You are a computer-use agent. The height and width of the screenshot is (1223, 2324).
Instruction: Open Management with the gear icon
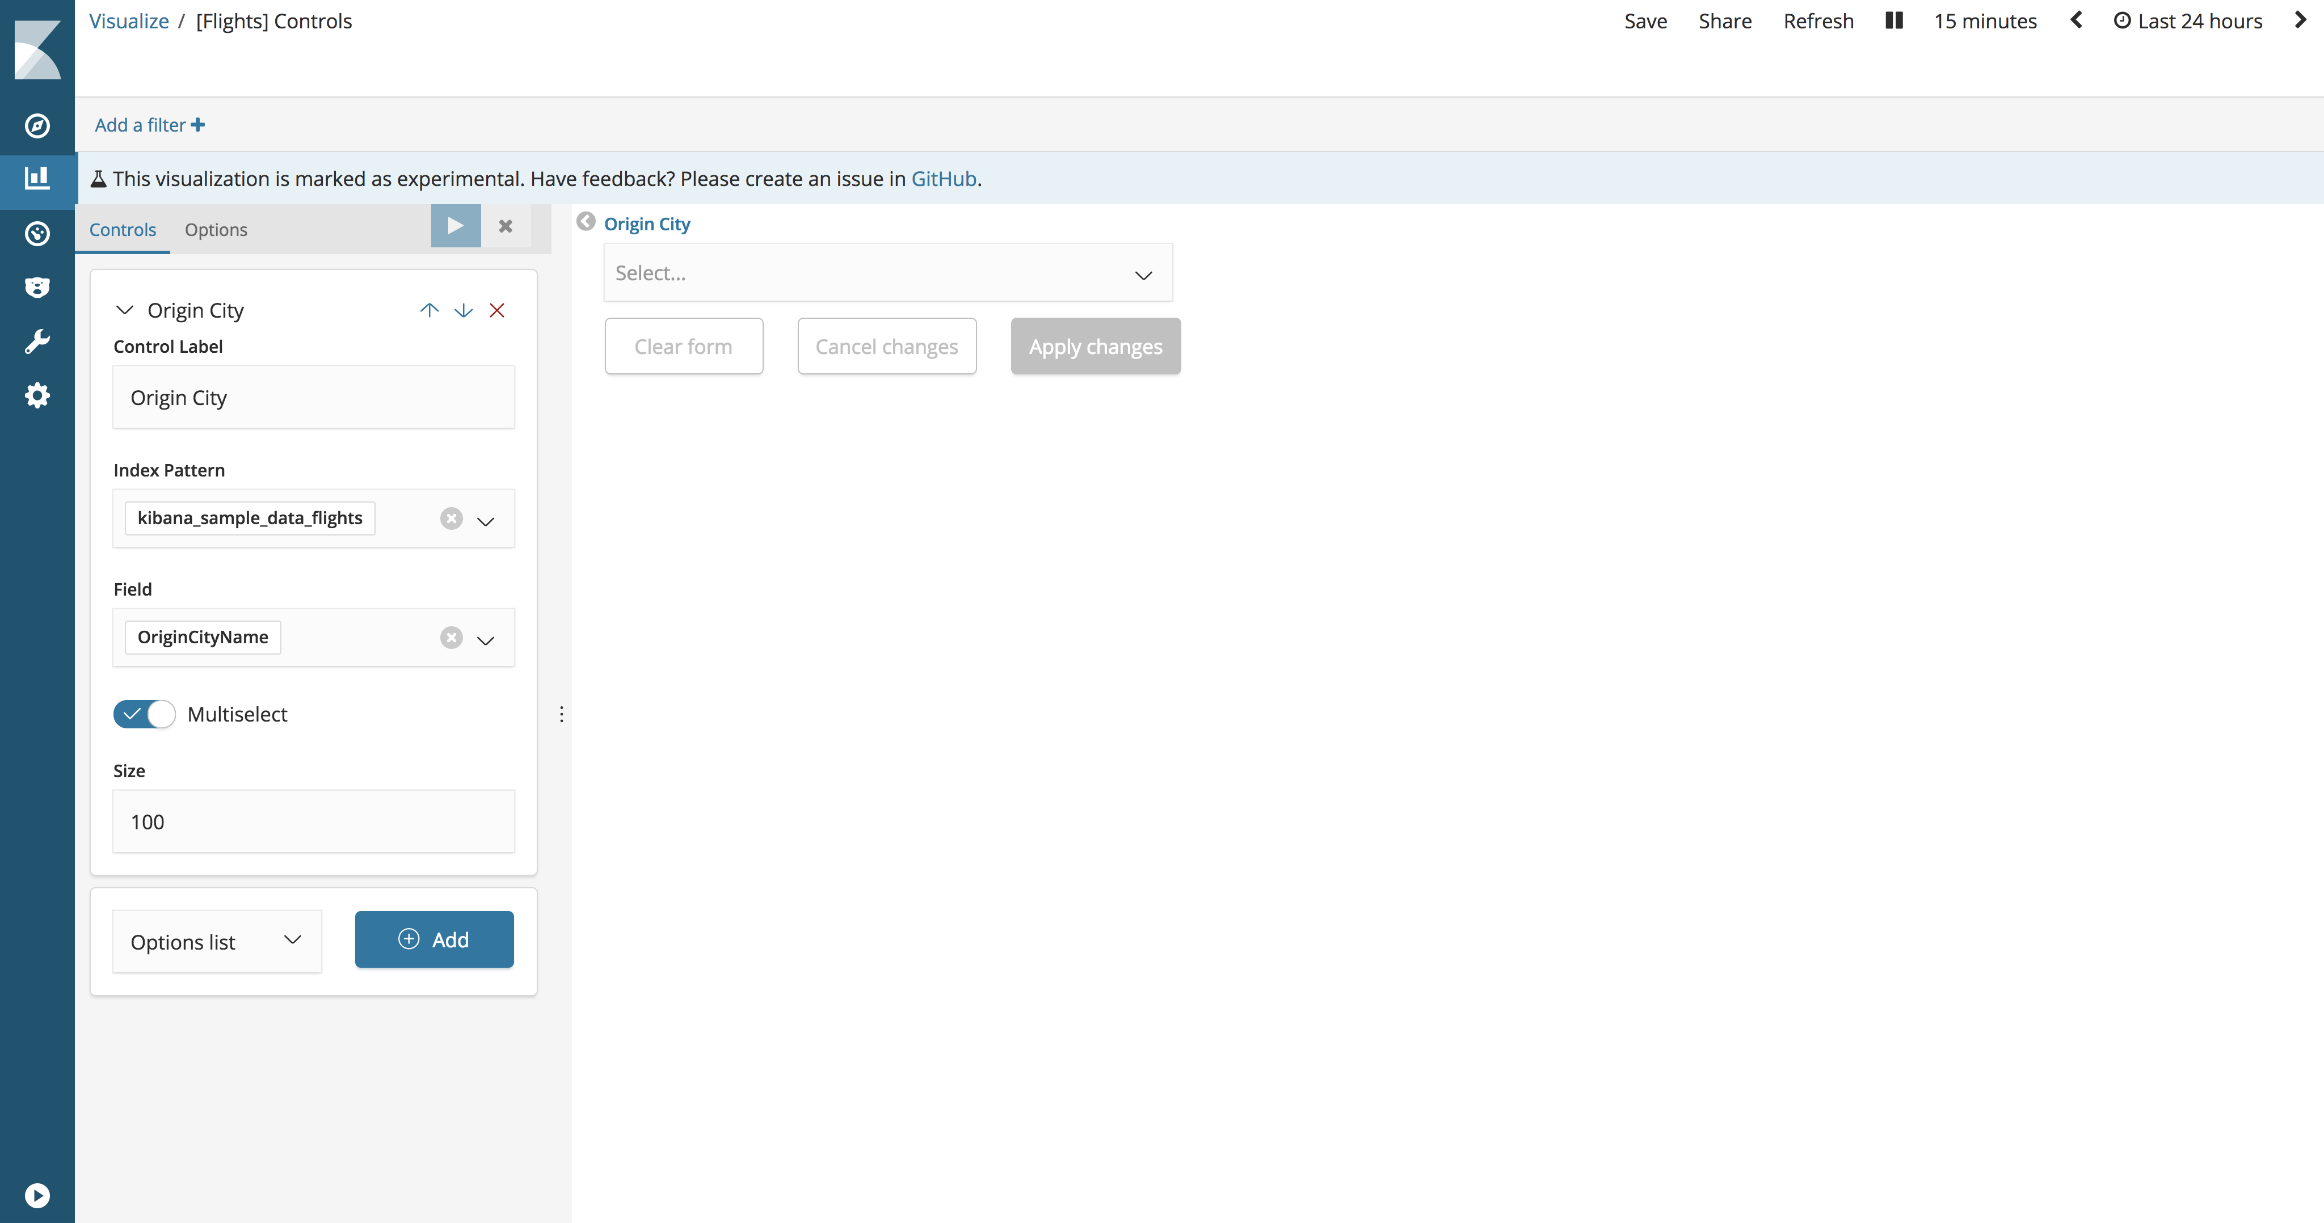click(37, 395)
